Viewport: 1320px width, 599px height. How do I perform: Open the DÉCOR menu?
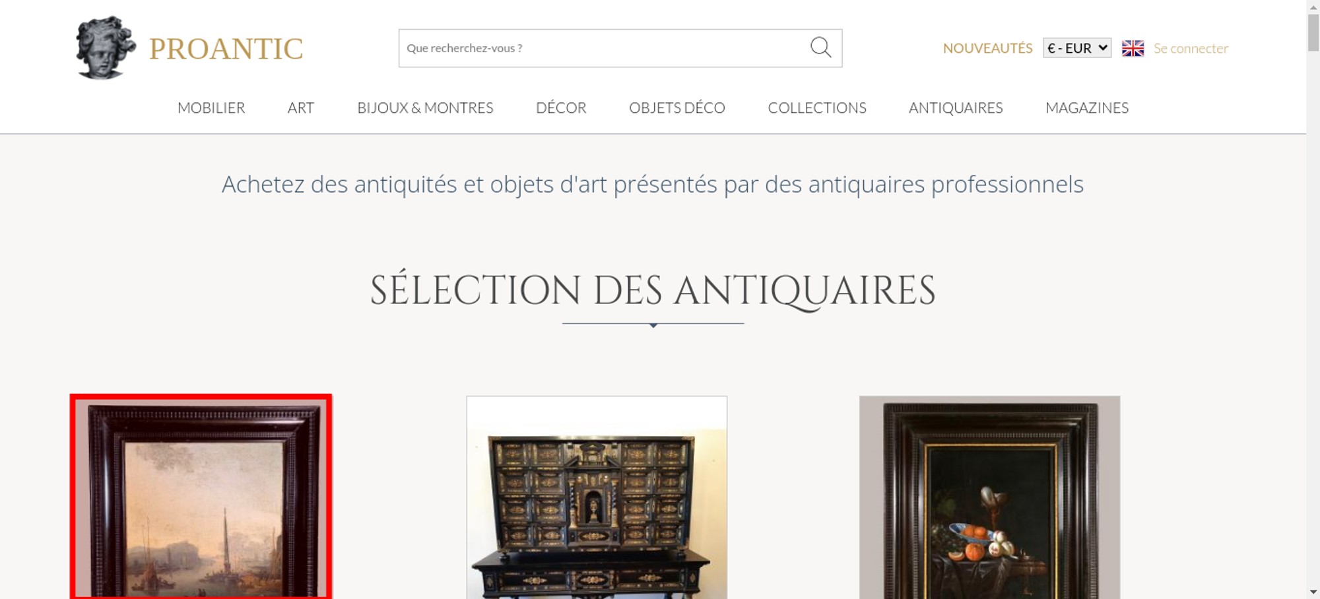(x=561, y=108)
